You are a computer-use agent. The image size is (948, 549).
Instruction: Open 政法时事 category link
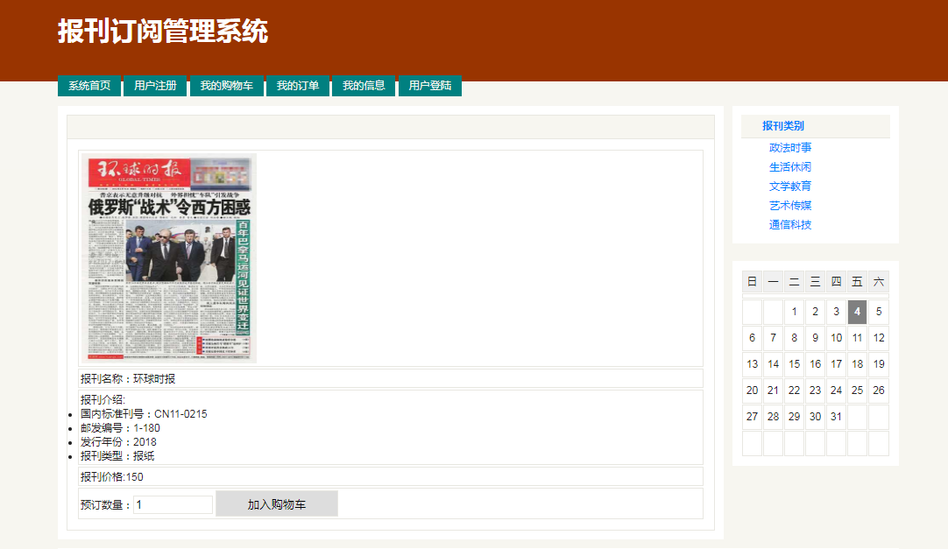(790, 147)
